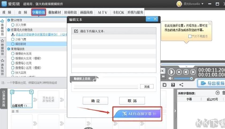Open the 卡拉OK tab
This screenshot has width=225, height=129.
click(118, 13)
